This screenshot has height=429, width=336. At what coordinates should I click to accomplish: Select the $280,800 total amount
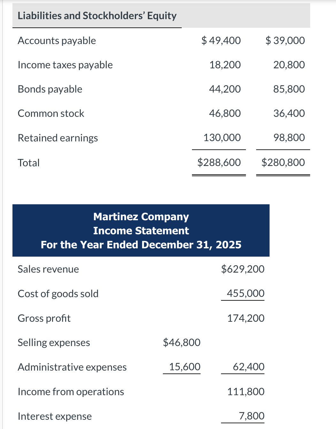(283, 162)
